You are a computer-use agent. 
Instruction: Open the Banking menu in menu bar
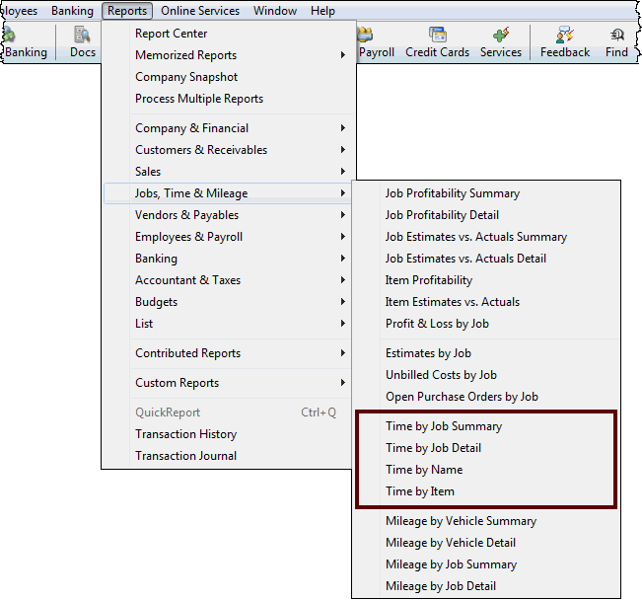click(x=72, y=11)
